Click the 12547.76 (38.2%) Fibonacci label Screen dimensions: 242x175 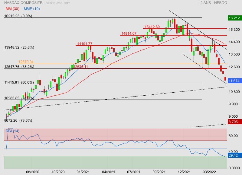(x=19, y=67)
